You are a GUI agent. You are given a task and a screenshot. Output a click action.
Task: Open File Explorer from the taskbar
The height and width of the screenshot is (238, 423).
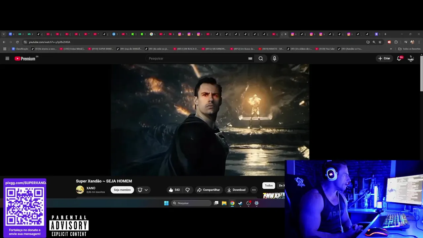(224, 203)
